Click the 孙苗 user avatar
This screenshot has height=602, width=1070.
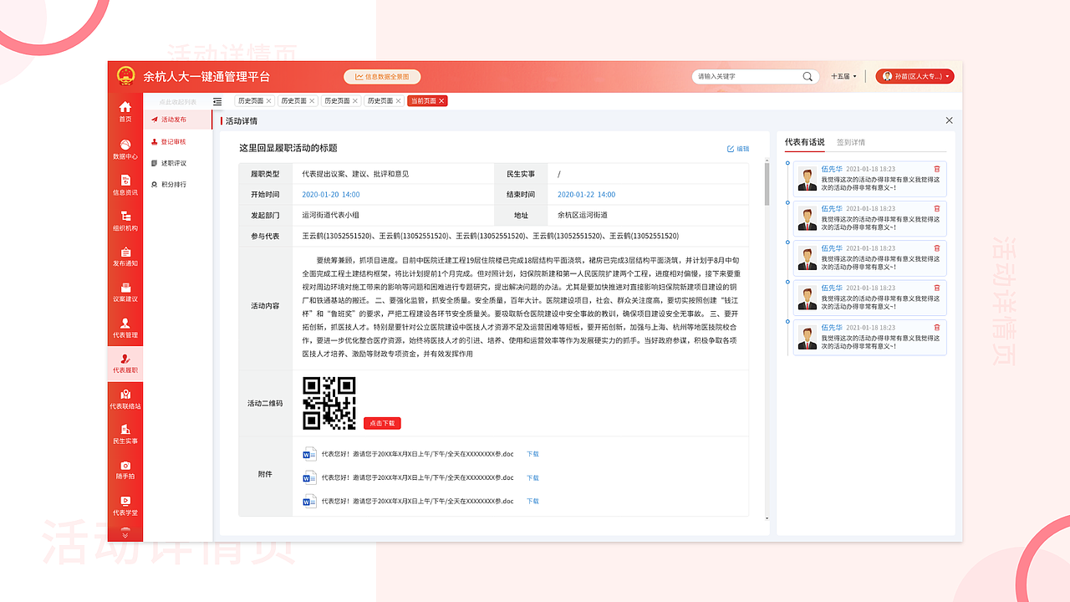(x=887, y=76)
